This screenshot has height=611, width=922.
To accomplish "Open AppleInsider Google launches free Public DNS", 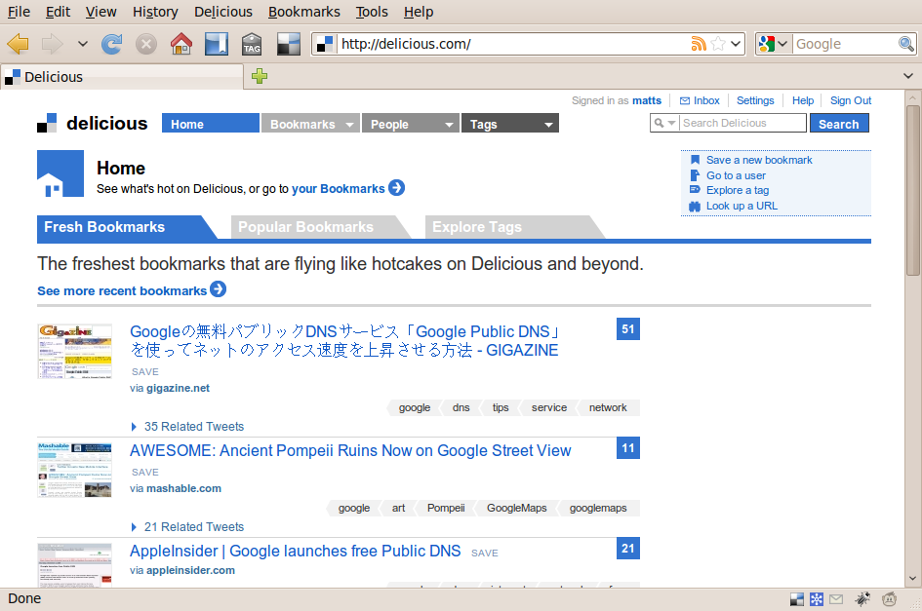I will click(296, 552).
